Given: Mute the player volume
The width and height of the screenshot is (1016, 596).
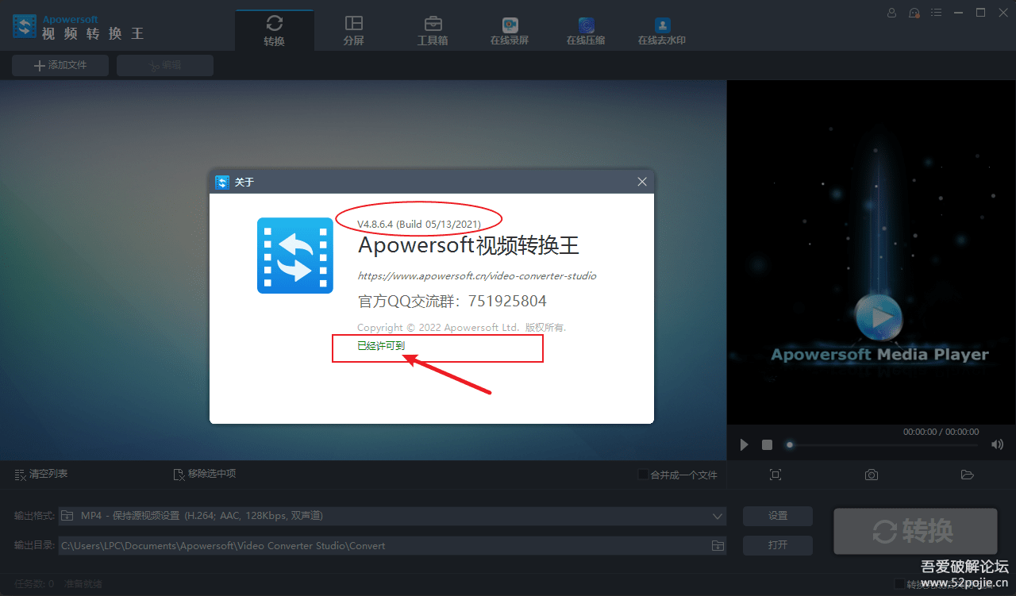Looking at the screenshot, I should click(x=997, y=444).
